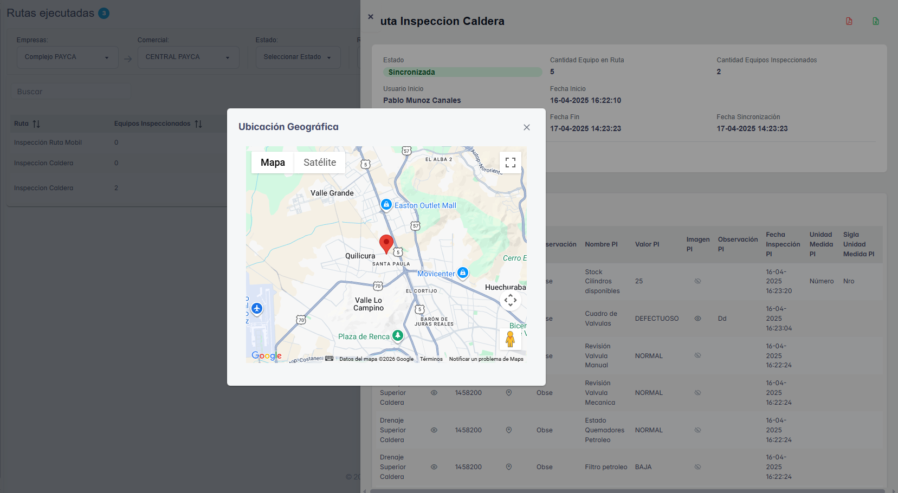Switch the map to Satélite view
This screenshot has width=898, height=493.
[x=319, y=162]
